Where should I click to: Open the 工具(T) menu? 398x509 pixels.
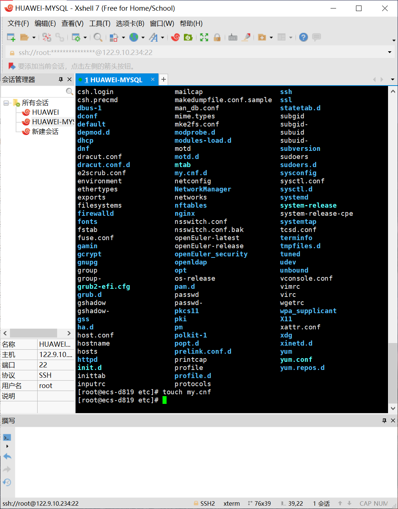click(x=100, y=24)
